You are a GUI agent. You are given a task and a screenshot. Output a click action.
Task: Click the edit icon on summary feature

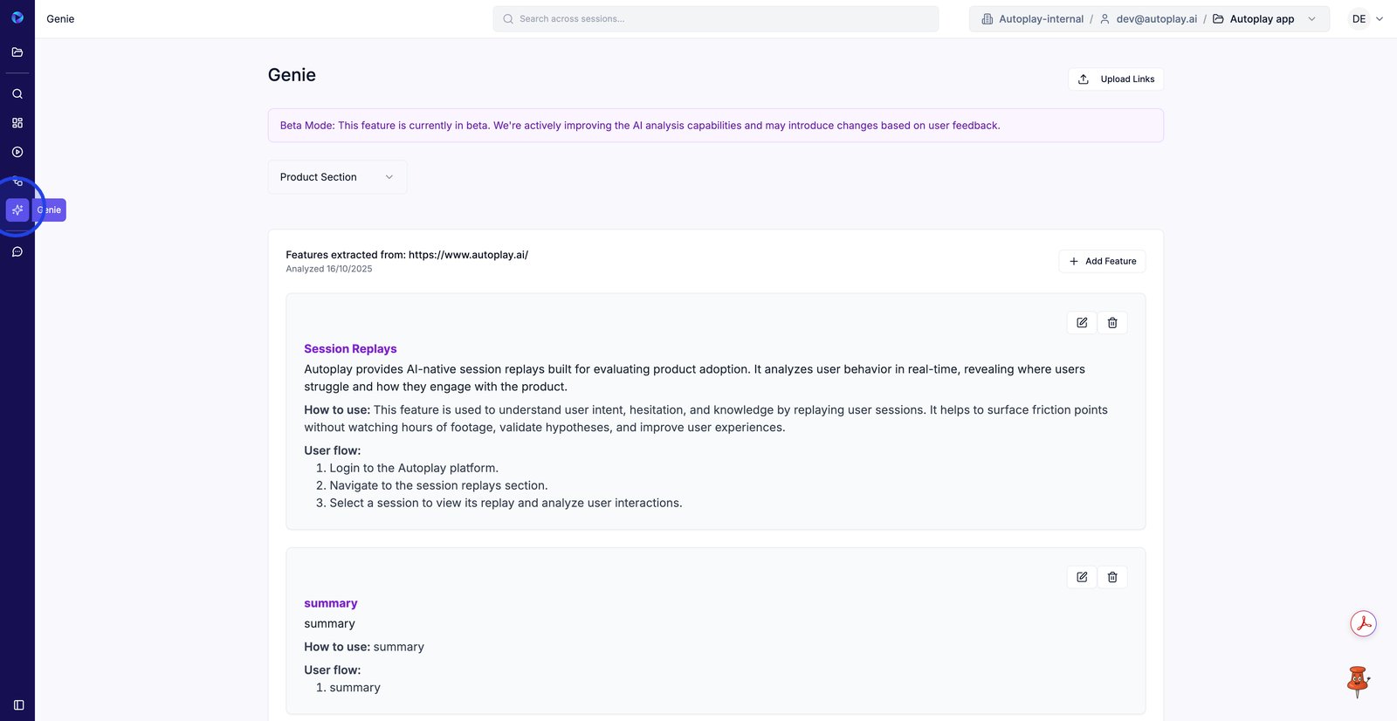[x=1082, y=577]
